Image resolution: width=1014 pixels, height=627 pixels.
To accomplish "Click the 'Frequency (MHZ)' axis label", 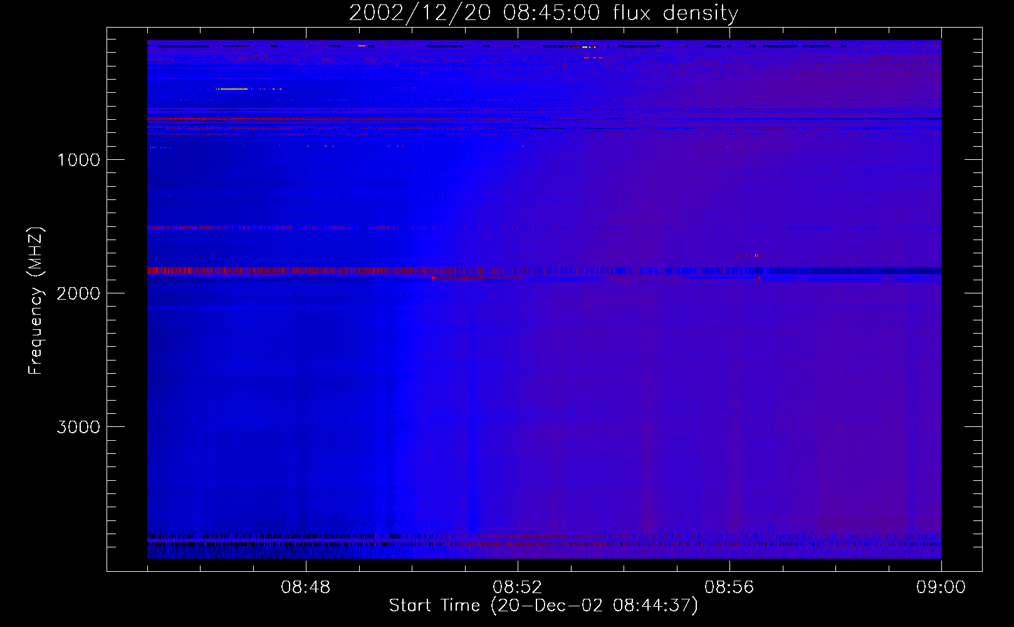I will pyautogui.click(x=36, y=301).
